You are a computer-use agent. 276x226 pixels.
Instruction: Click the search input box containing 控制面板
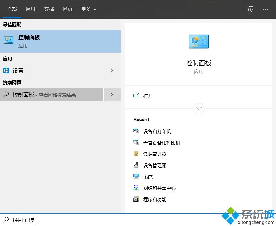[x=106, y=220]
